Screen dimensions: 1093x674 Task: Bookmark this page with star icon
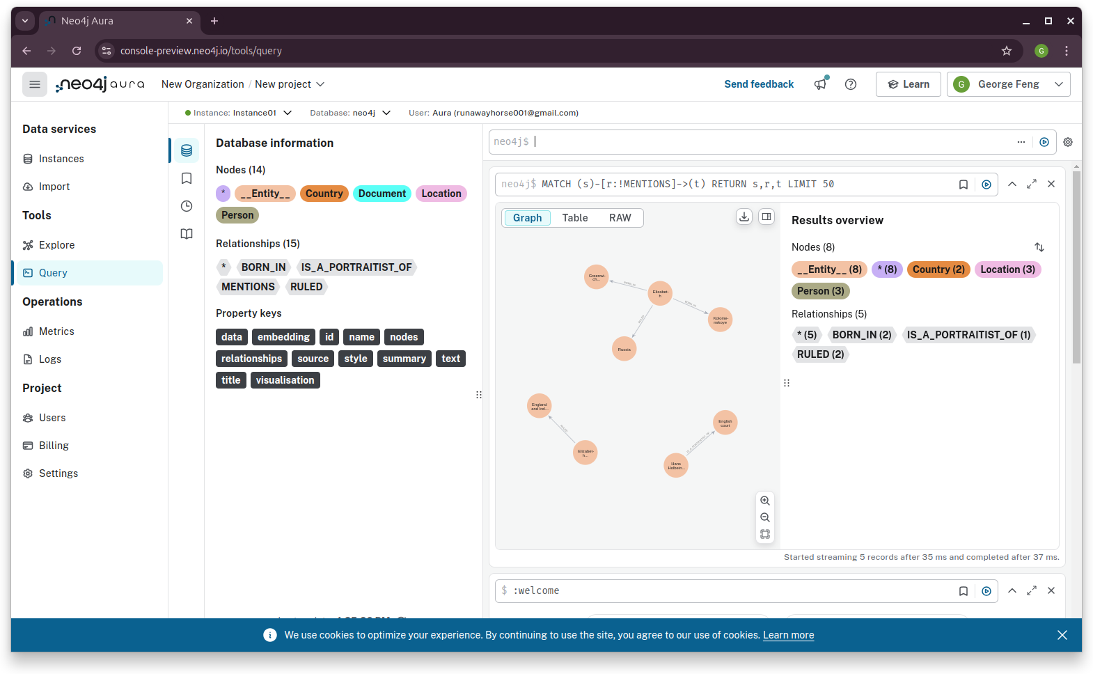coord(1007,51)
